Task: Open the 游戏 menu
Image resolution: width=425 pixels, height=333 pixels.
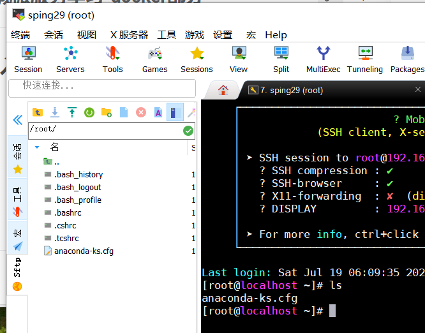Action: tap(195, 35)
